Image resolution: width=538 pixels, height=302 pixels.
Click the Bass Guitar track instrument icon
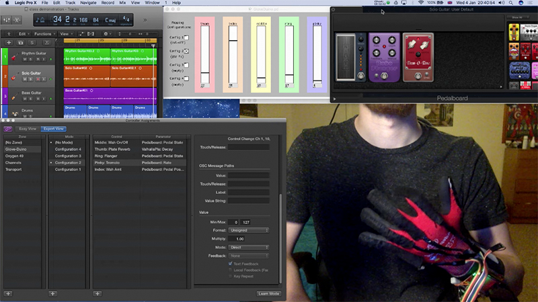click(13, 97)
